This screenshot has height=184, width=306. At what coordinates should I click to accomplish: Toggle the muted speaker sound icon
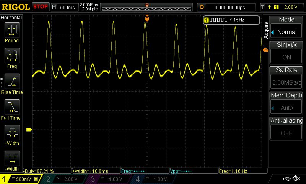tap(296, 179)
